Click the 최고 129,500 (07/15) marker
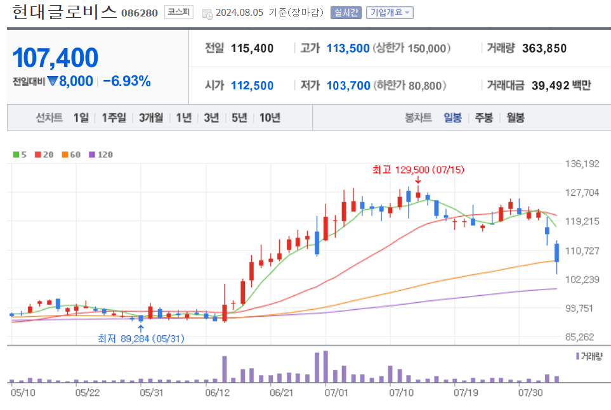 point(418,170)
